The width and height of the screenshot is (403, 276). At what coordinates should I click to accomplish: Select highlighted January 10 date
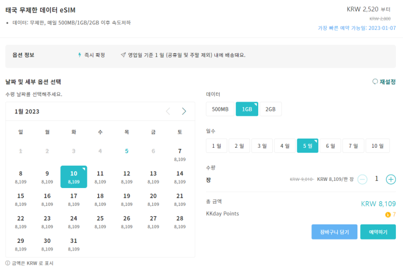(74, 177)
